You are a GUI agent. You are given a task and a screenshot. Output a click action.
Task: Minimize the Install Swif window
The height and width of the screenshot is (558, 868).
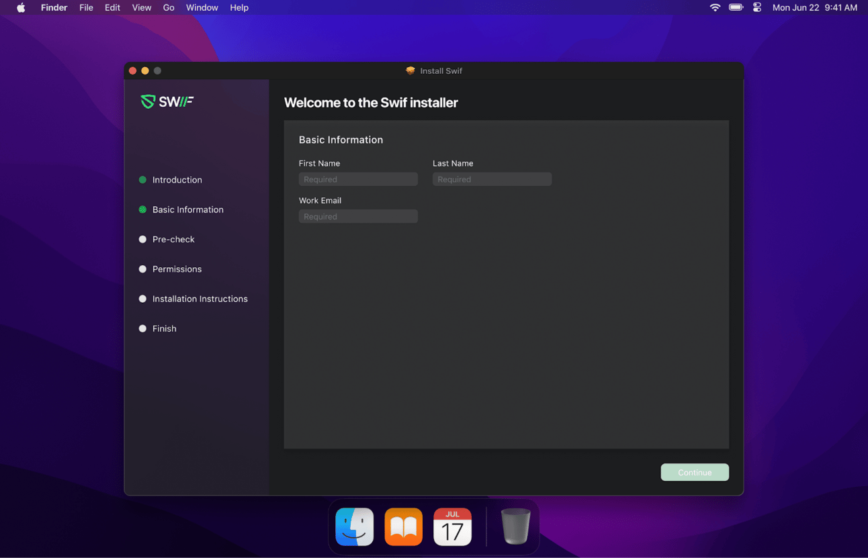pos(145,71)
